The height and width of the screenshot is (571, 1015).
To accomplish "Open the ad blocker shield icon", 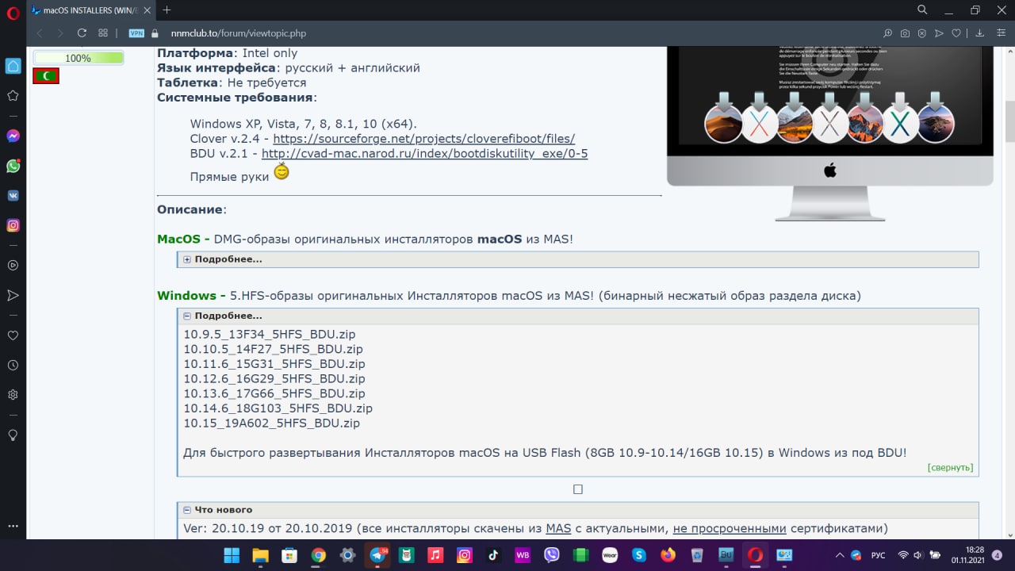I will tap(922, 33).
